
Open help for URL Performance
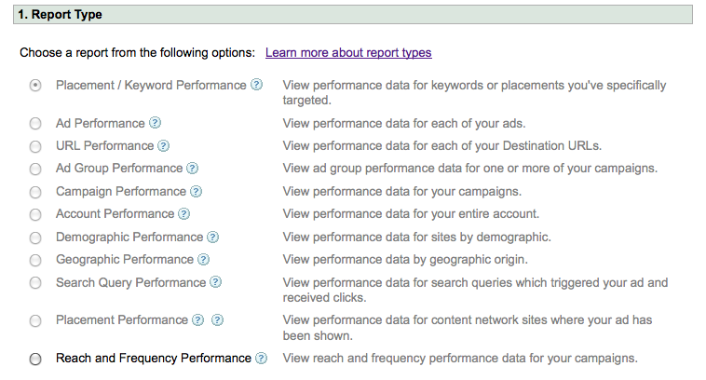click(163, 146)
